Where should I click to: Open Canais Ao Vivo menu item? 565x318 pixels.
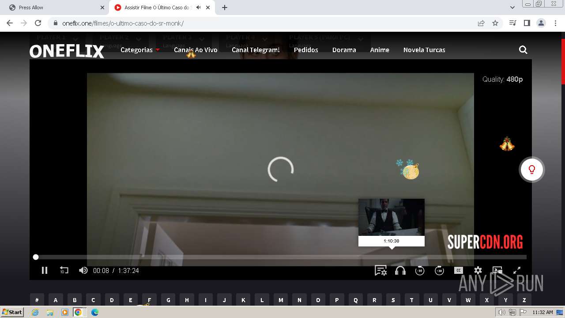click(x=196, y=50)
